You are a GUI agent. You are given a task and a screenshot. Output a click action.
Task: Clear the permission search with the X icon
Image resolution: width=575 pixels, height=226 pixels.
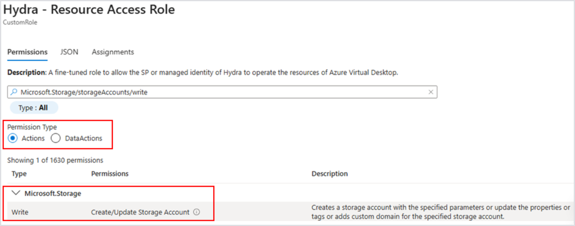[431, 92]
